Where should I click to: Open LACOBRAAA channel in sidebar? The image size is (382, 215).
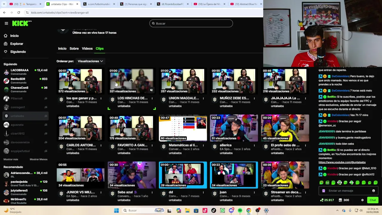click(x=25, y=72)
